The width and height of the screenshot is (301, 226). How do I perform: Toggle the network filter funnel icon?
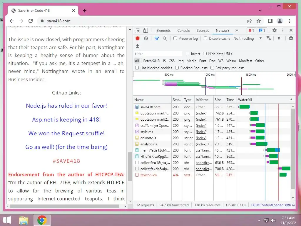(x=157, y=39)
